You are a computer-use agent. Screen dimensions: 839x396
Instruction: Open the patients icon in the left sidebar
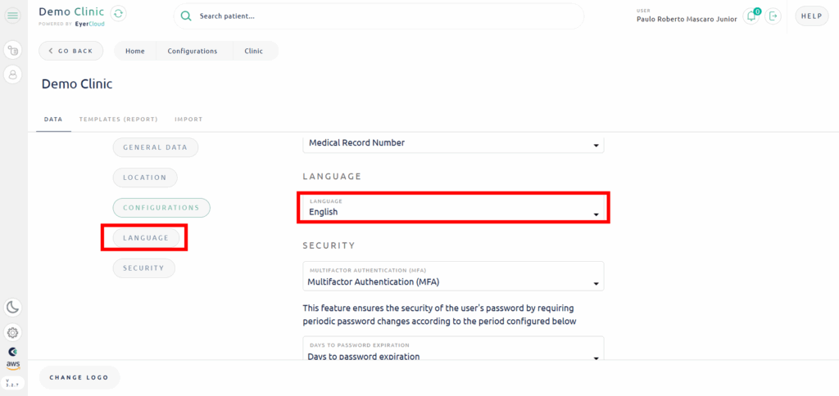pos(13,74)
